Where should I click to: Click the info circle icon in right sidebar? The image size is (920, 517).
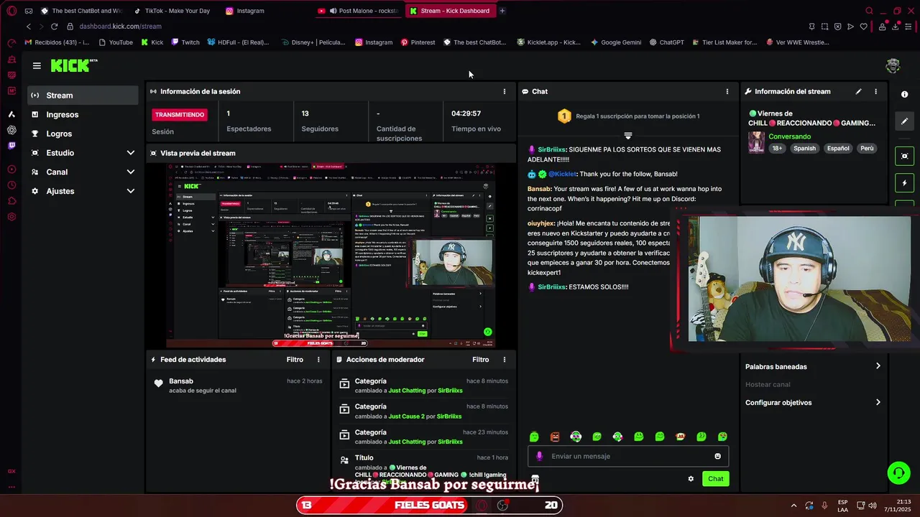(x=904, y=94)
